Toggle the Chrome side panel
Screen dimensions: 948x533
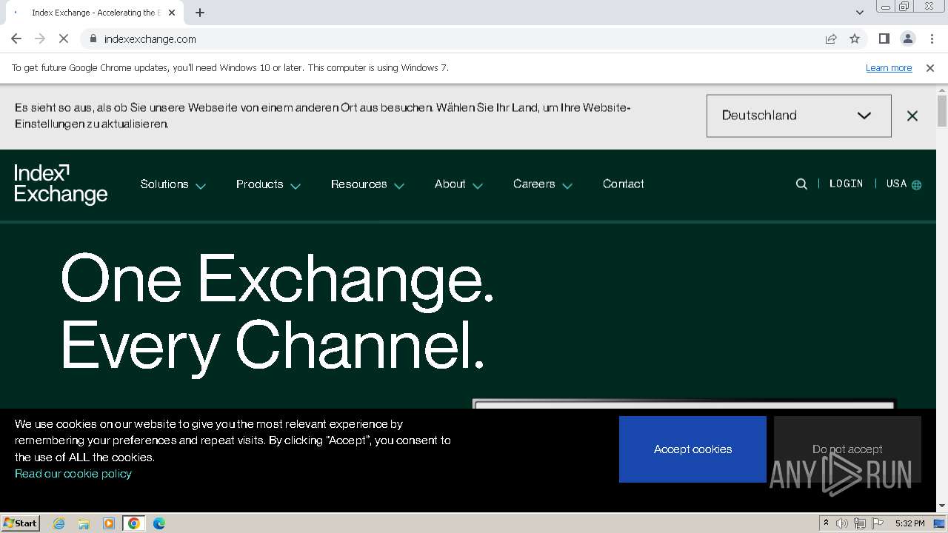click(884, 39)
